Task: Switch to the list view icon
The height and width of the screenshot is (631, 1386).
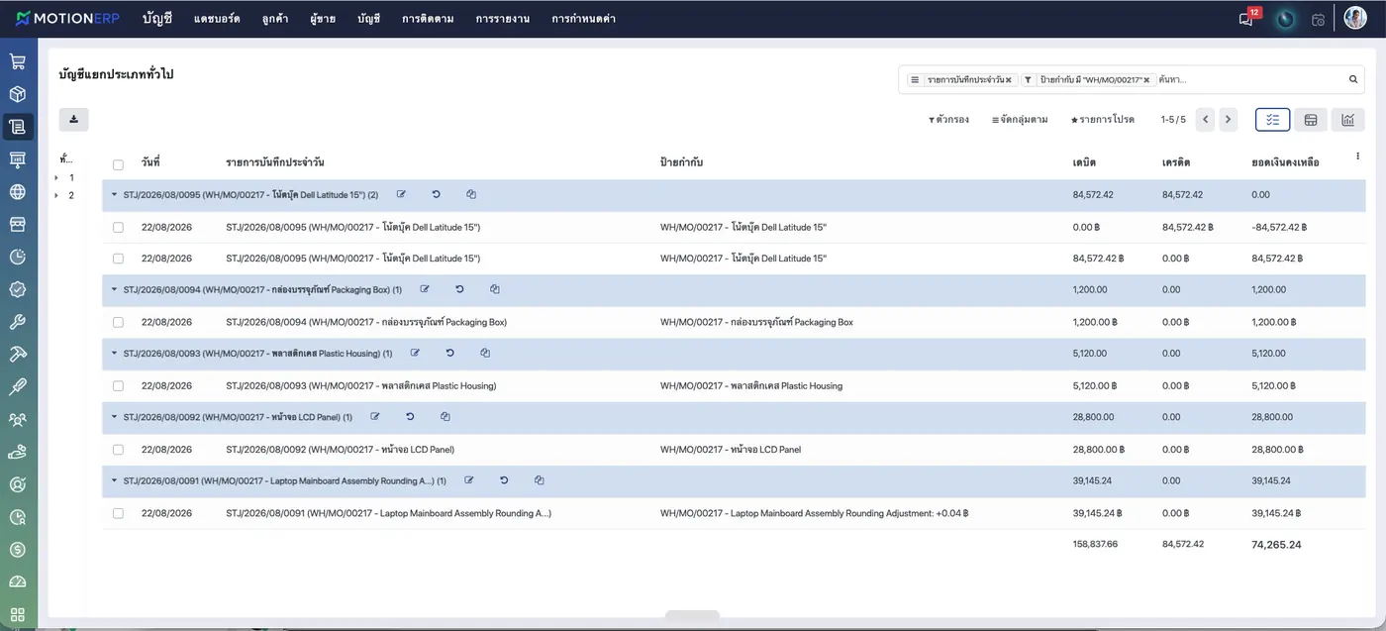Action: tap(1272, 120)
